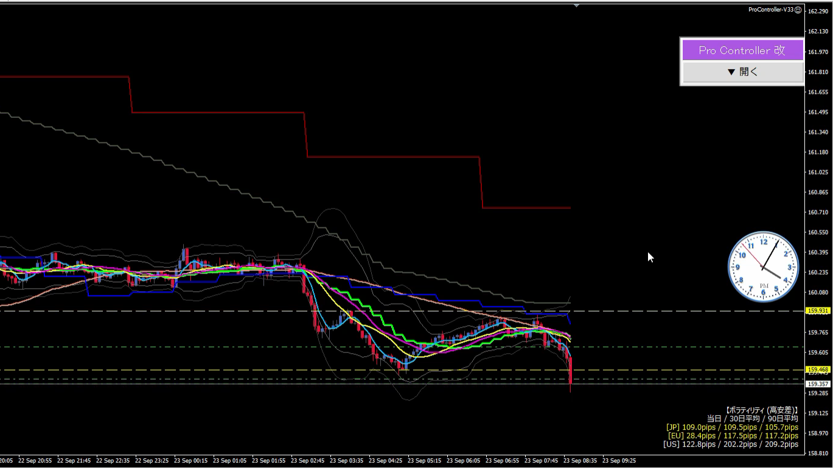Click the 当日 / 30日平均 / 90日平均 line
Screen dimensions: 833x468
point(752,419)
